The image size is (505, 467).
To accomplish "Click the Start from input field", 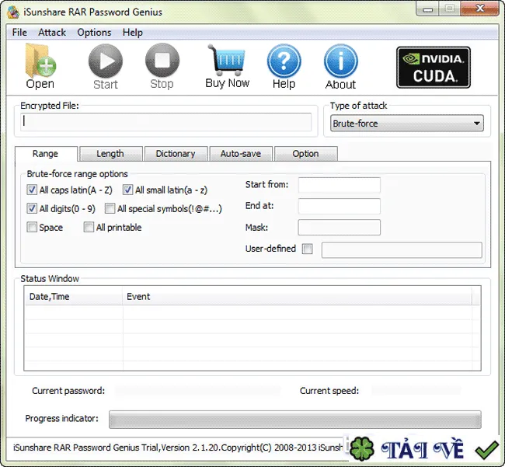I will click(x=340, y=185).
